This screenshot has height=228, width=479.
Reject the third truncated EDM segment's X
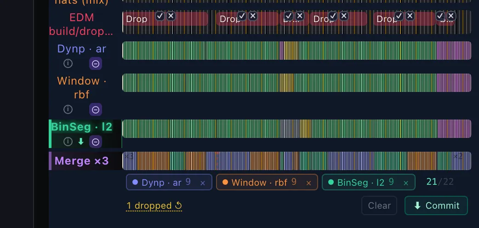300,16
